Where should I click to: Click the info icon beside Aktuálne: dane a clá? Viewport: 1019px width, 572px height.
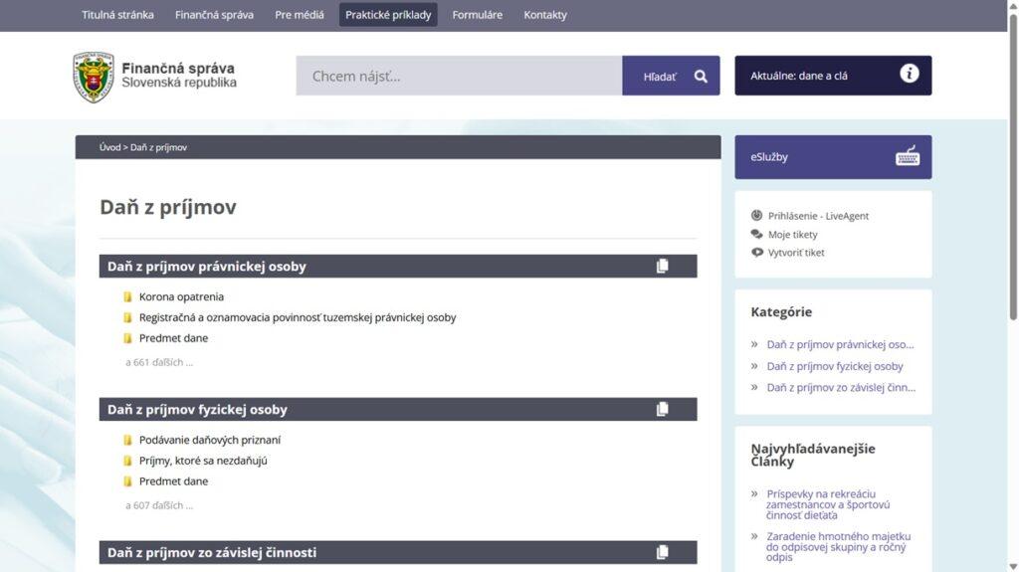pyautogui.click(x=909, y=74)
